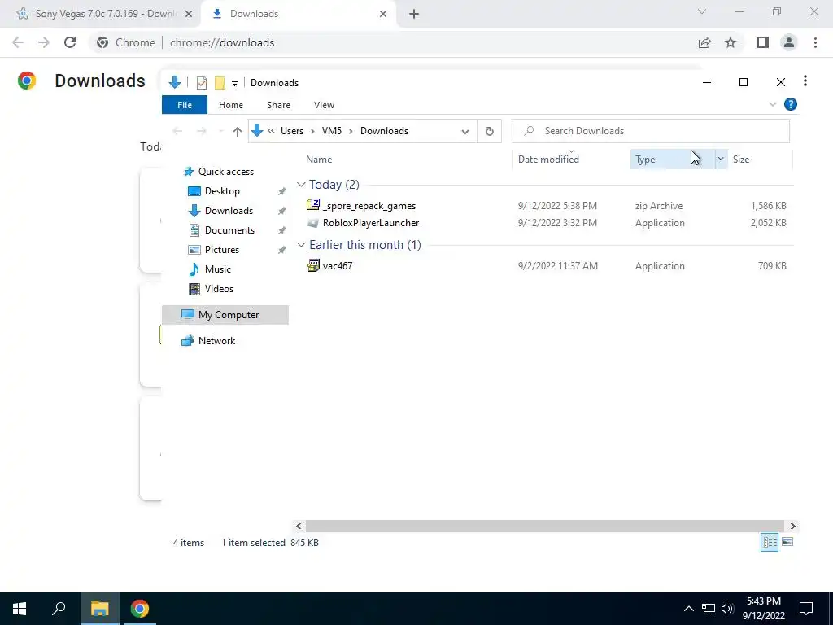The width and height of the screenshot is (833, 625).
Task: Open Desktop in the navigation pane
Action: coord(222,190)
